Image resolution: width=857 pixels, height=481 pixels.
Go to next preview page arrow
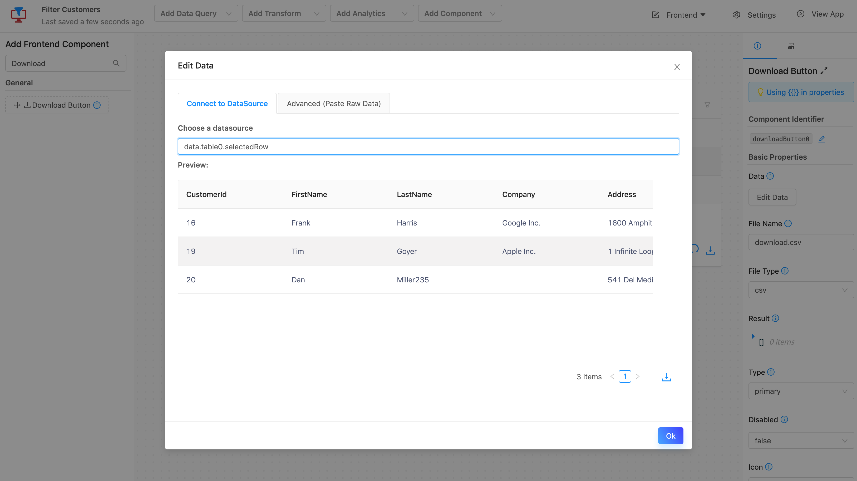(x=637, y=376)
